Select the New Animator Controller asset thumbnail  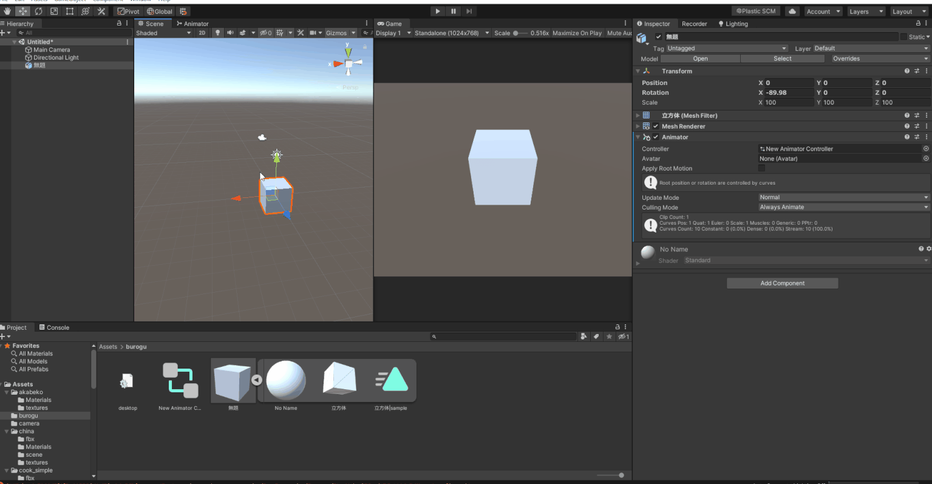(179, 380)
